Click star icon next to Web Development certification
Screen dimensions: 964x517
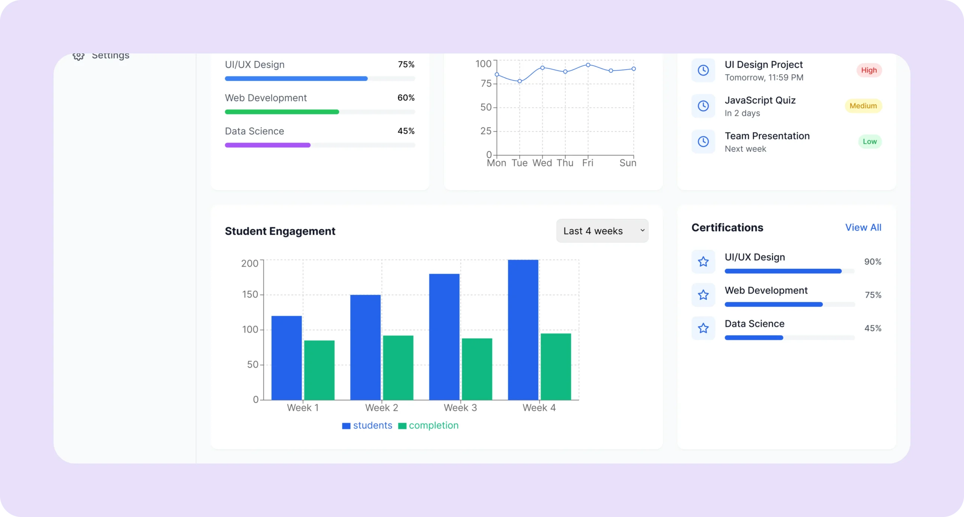tap(703, 295)
